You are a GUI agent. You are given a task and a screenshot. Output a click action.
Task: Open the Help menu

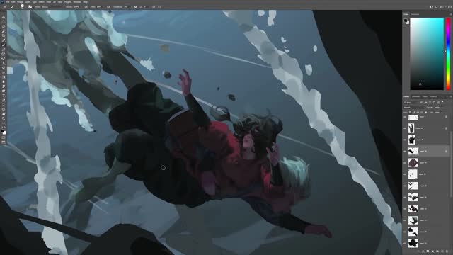coord(86,2)
